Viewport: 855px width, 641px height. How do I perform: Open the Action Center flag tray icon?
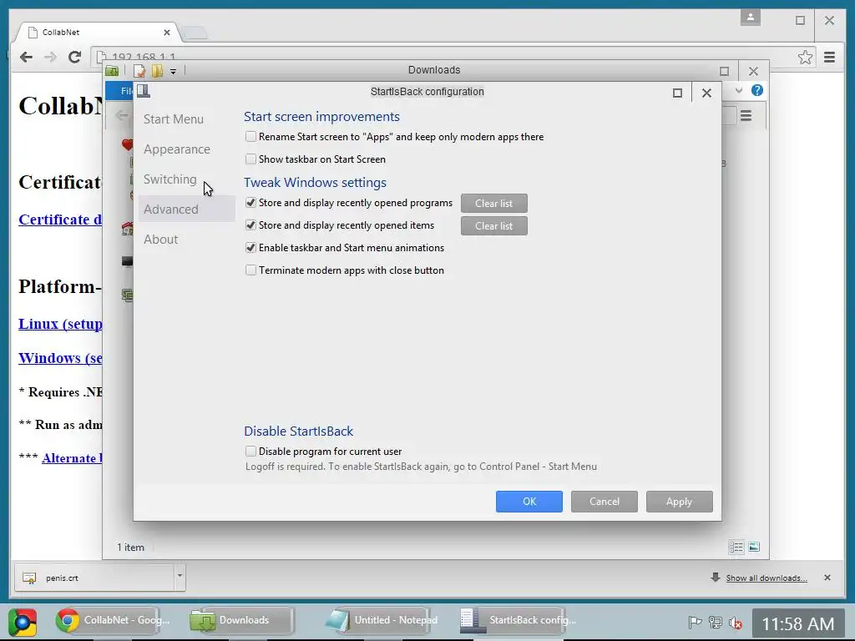click(x=695, y=622)
